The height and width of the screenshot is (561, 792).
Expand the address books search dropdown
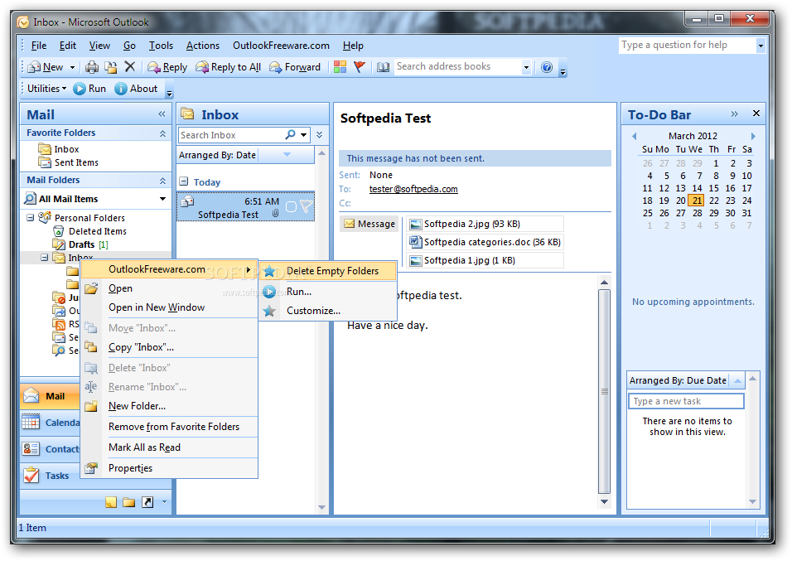(526, 67)
